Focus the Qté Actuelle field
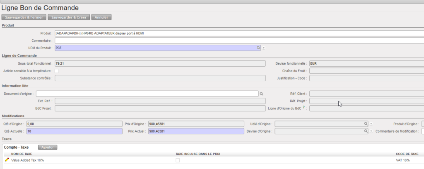Image resolution: width=424 pixels, height=169 pixels. [x=74, y=131]
